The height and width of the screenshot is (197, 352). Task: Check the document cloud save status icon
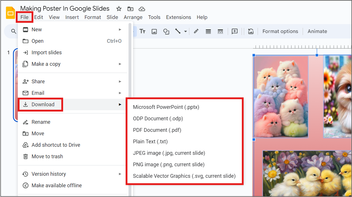[142, 9]
